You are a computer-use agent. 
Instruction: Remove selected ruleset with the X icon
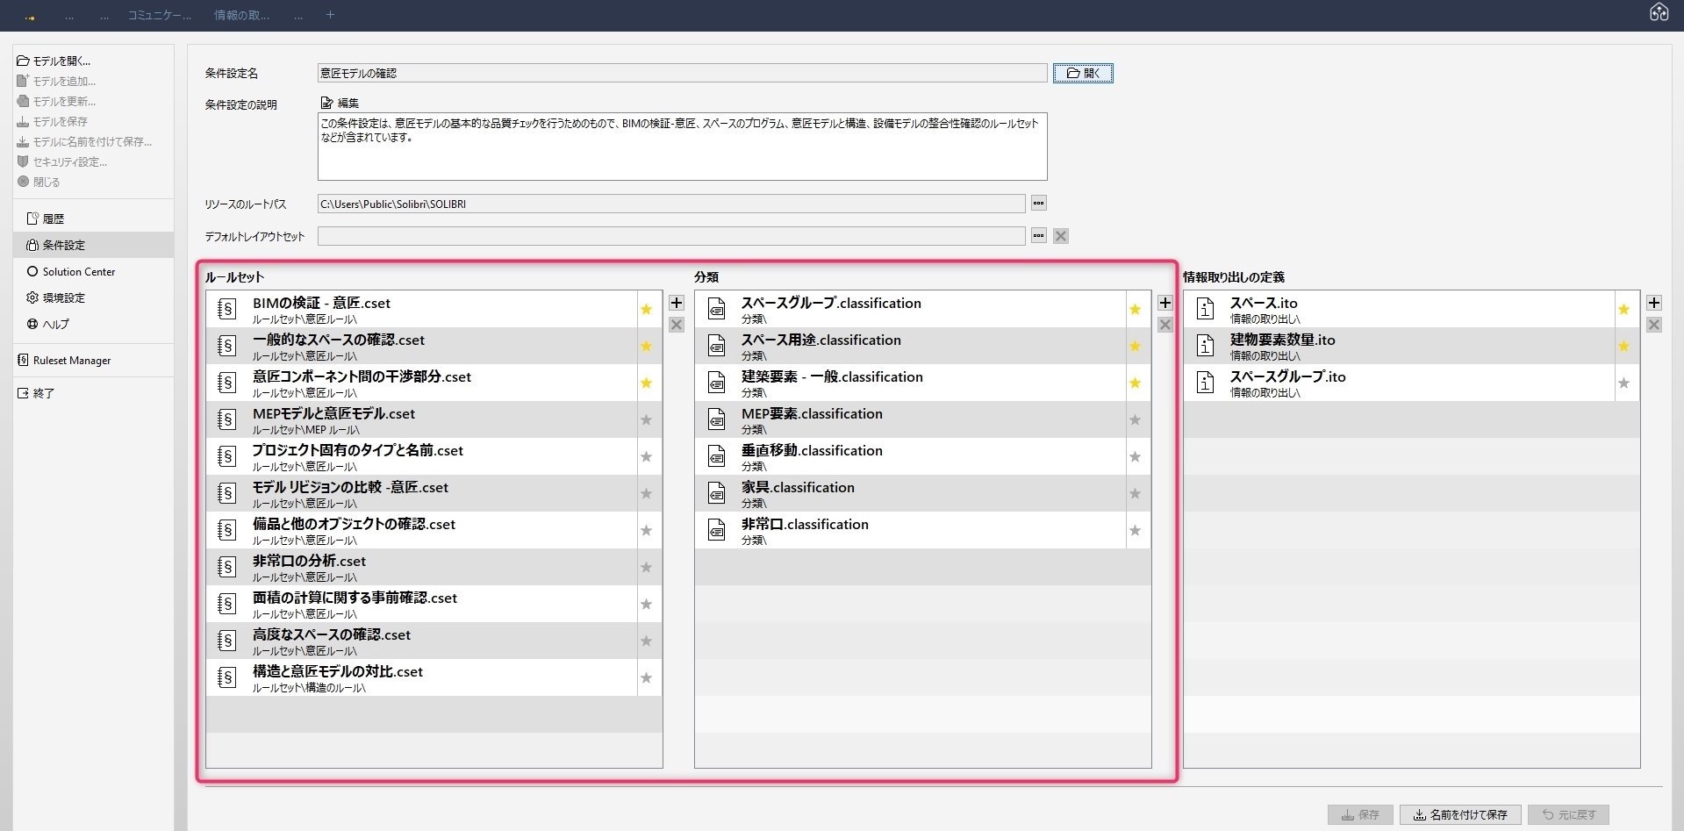[x=676, y=325]
